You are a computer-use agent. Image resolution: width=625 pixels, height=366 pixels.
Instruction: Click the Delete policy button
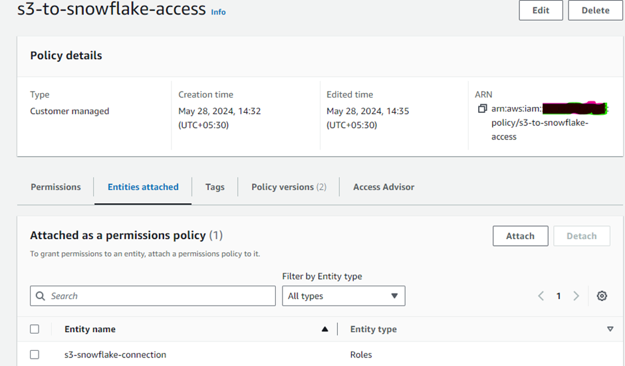pos(595,11)
